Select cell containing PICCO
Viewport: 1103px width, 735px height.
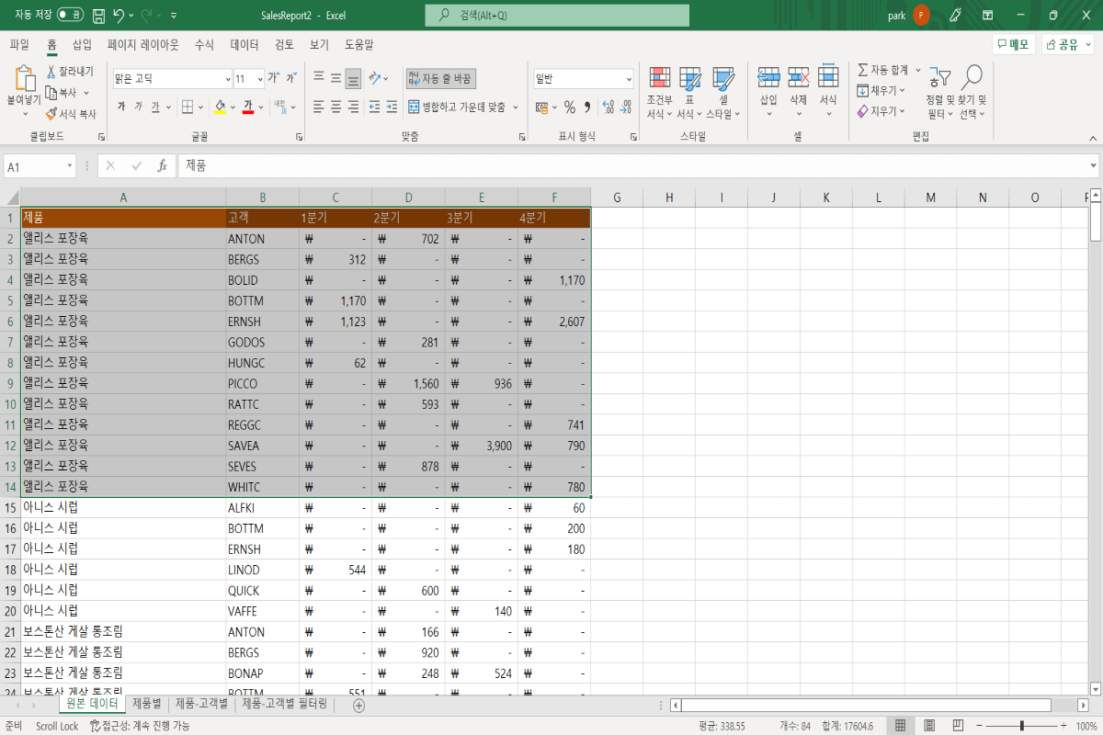pyautogui.click(x=262, y=383)
